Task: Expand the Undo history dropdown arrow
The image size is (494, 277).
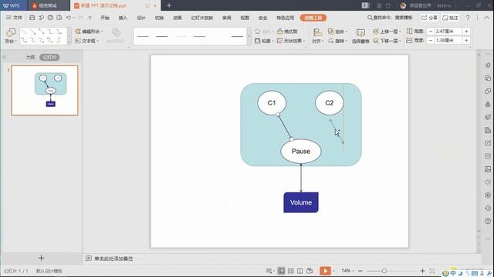Action: pyautogui.click(x=74, y=18)
